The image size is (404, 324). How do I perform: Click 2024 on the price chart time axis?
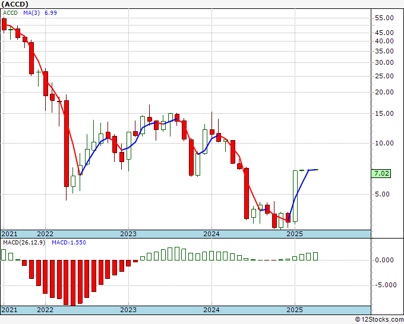[212, 234]
